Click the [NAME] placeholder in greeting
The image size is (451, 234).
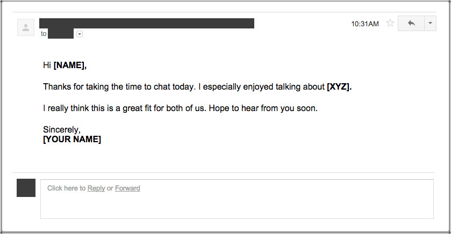(69, 65)
